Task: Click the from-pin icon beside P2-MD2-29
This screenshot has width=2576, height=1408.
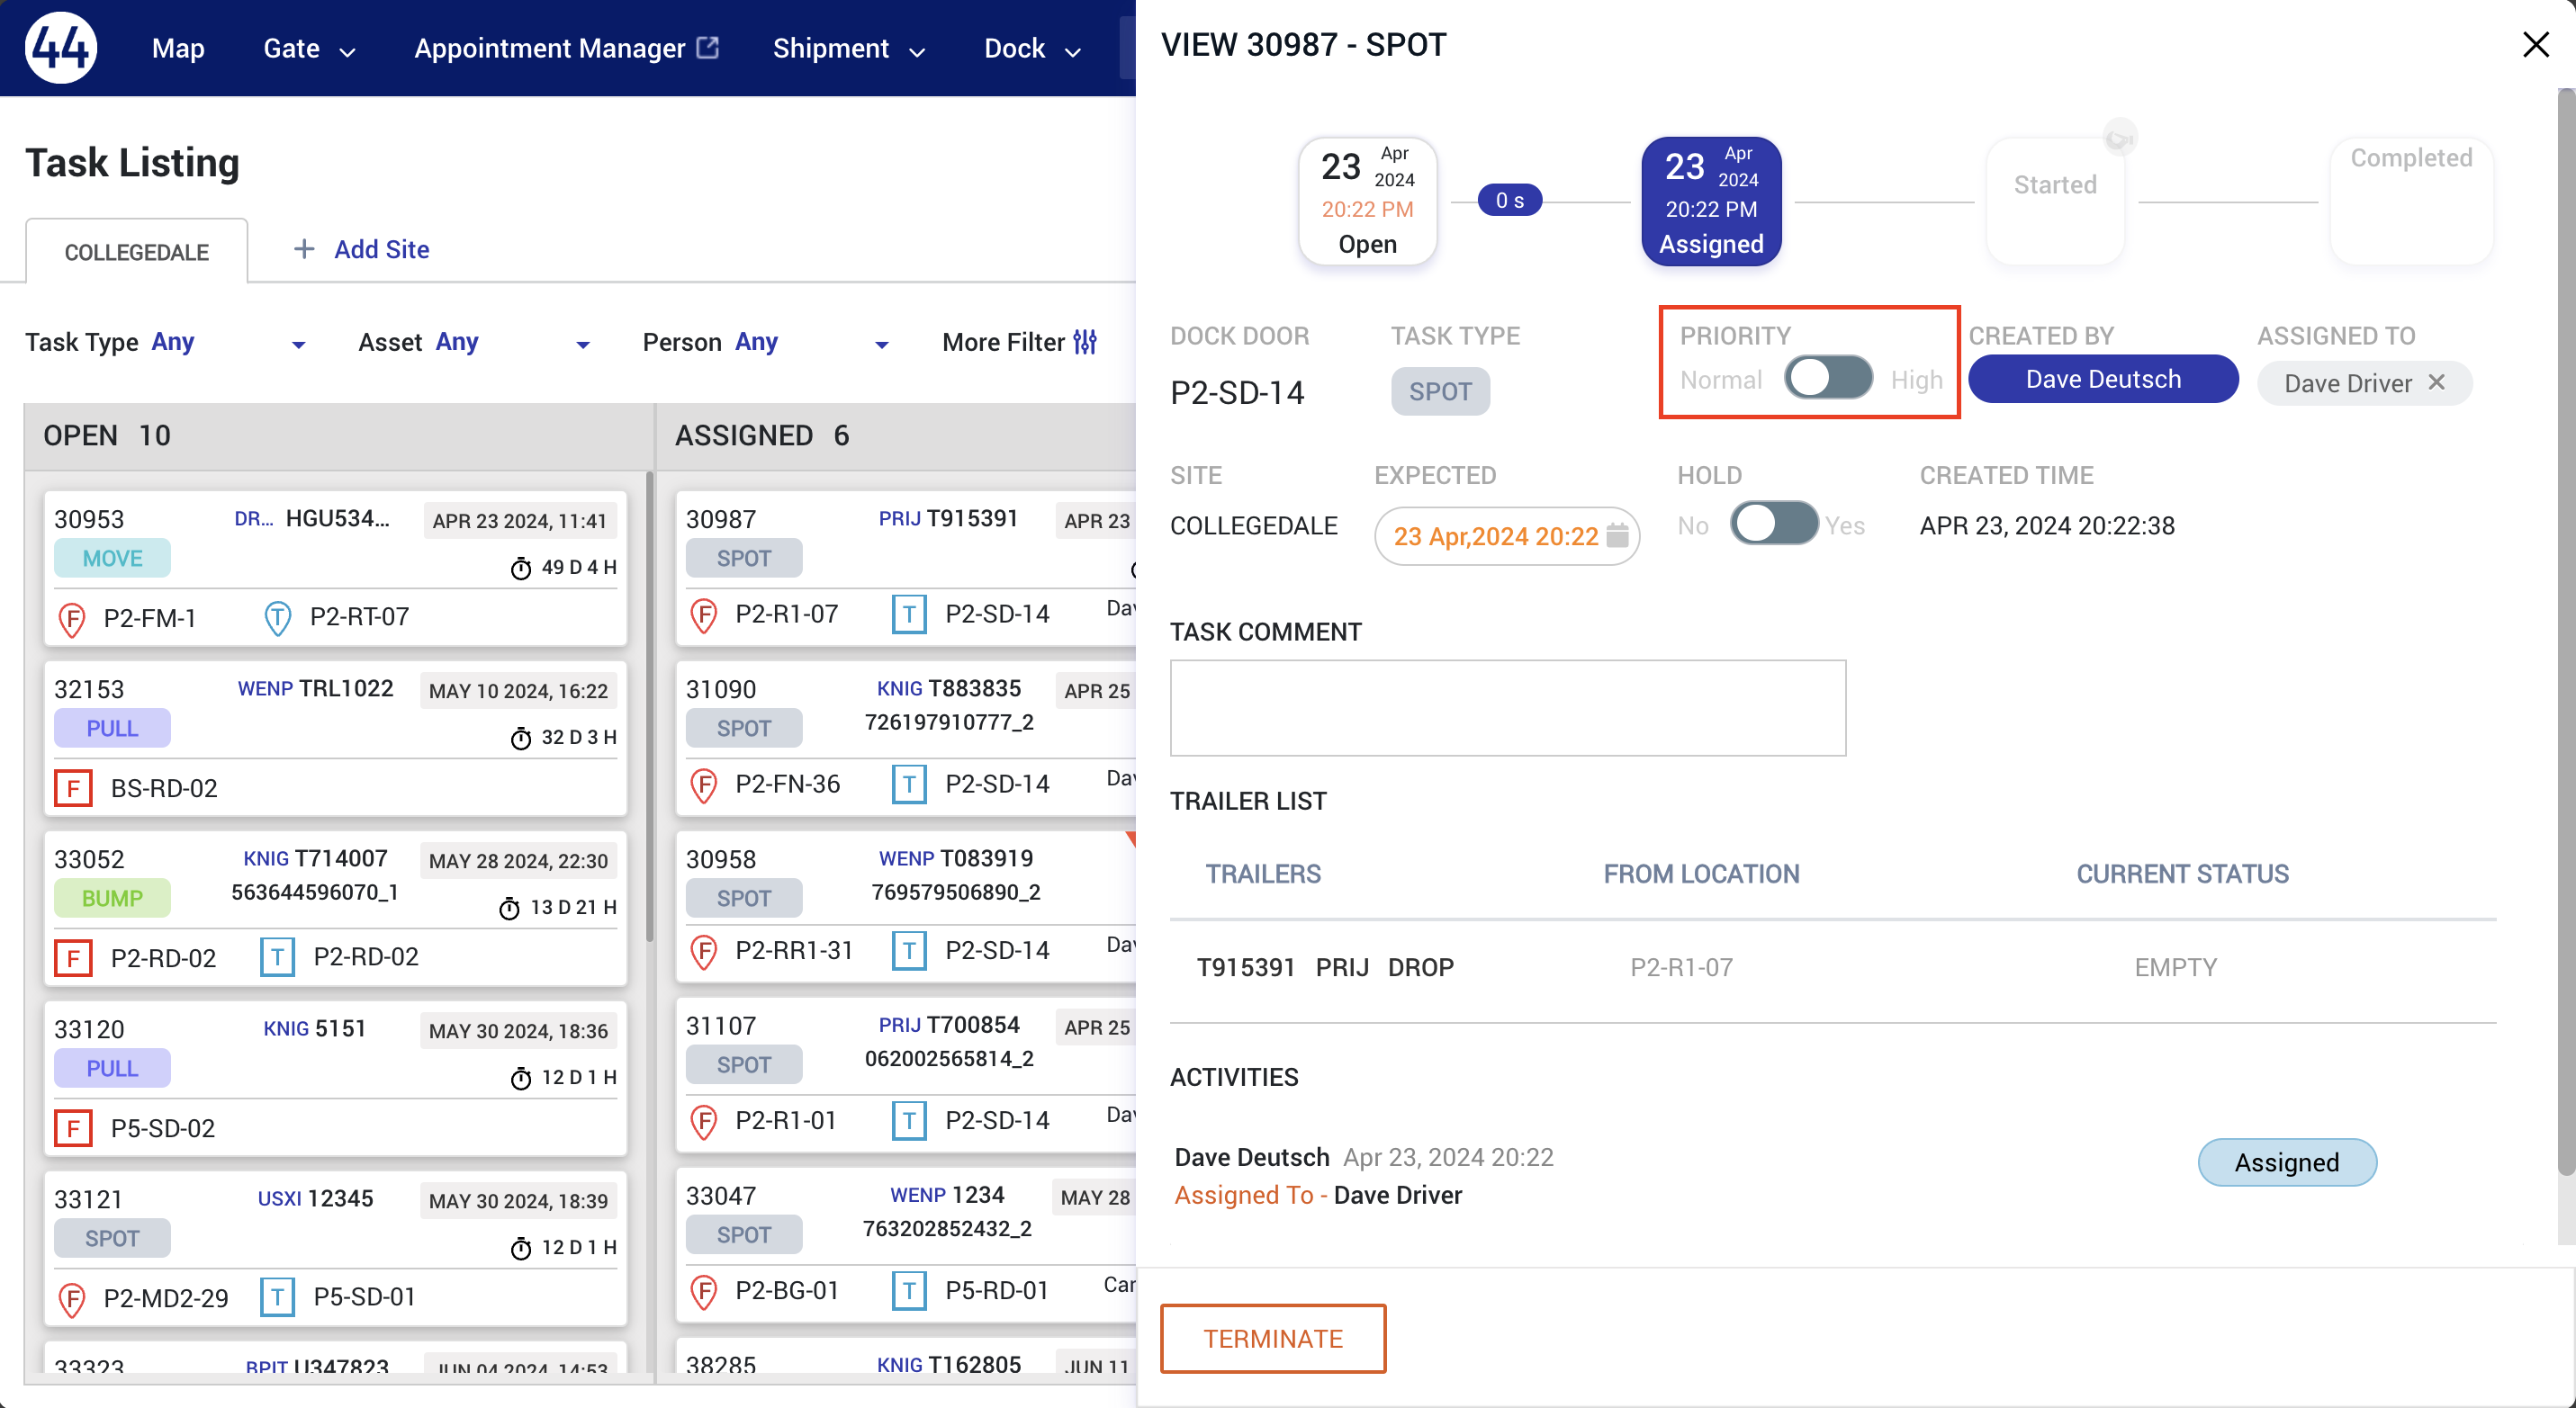Action: pos(72,1298)
